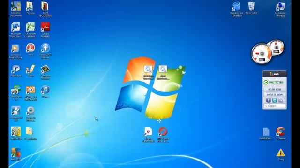Select the Rogers Yahoo Mail shortcut
Screen dimensions: 300x168
(x=149, y=135)
